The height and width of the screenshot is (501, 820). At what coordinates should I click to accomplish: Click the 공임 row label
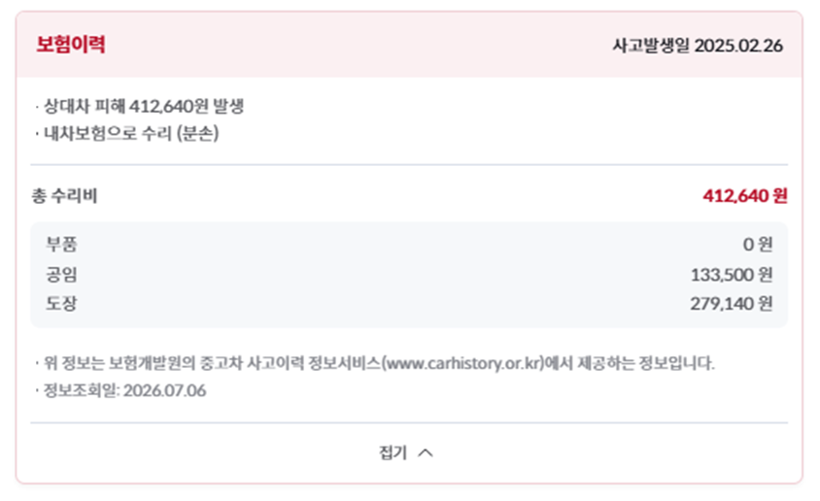[61, 274]
